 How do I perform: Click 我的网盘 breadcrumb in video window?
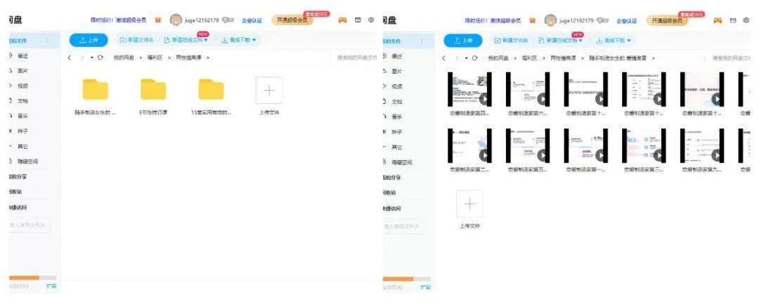click(x=498, y=58)
